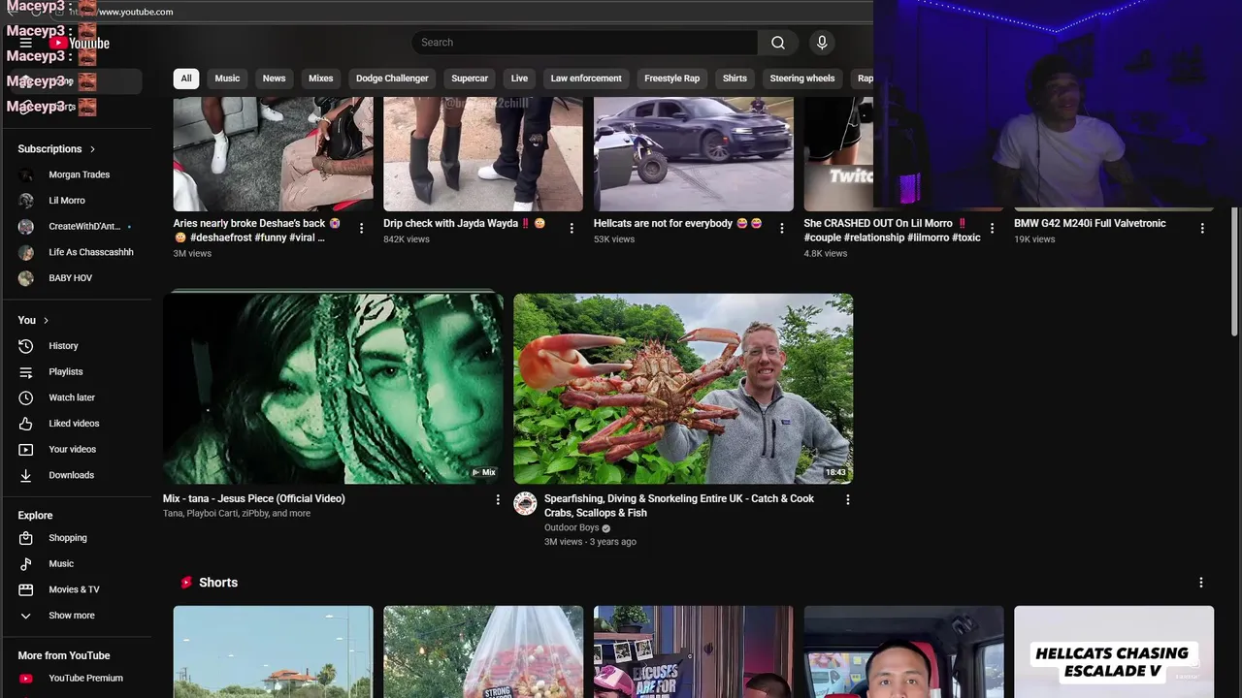Expand the Subscriptions section chevron
Image resolution: width=1242 pixels, height=698 pixels.
tap(92, 149)
